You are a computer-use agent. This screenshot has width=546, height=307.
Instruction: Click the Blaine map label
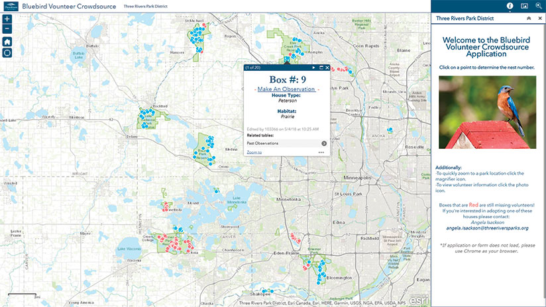[x=404, y=50]
